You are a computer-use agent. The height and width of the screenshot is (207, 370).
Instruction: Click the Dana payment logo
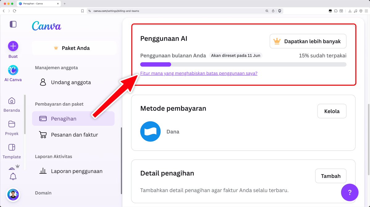(x=150, y=131)
